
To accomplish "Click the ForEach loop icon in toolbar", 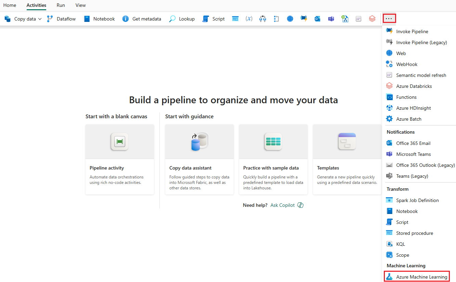I will 276,19.
